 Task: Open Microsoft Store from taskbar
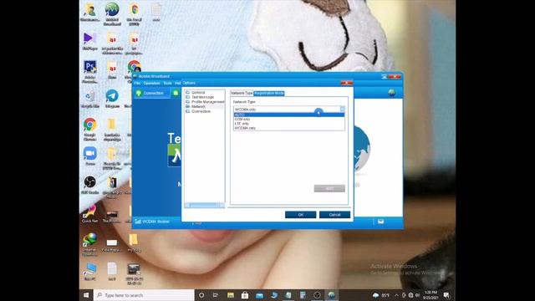pos(245,295)
